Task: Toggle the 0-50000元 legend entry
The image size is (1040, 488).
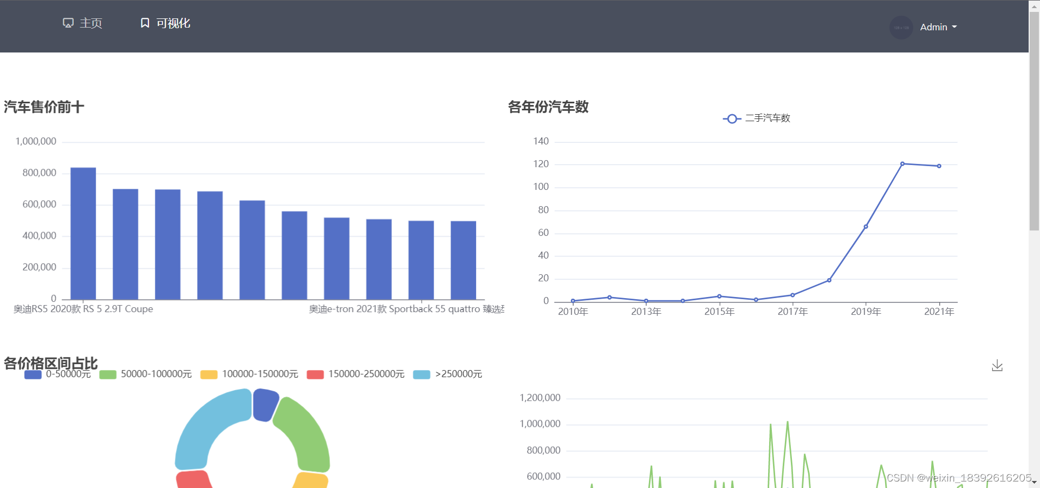Action: [x=57, y=374]
